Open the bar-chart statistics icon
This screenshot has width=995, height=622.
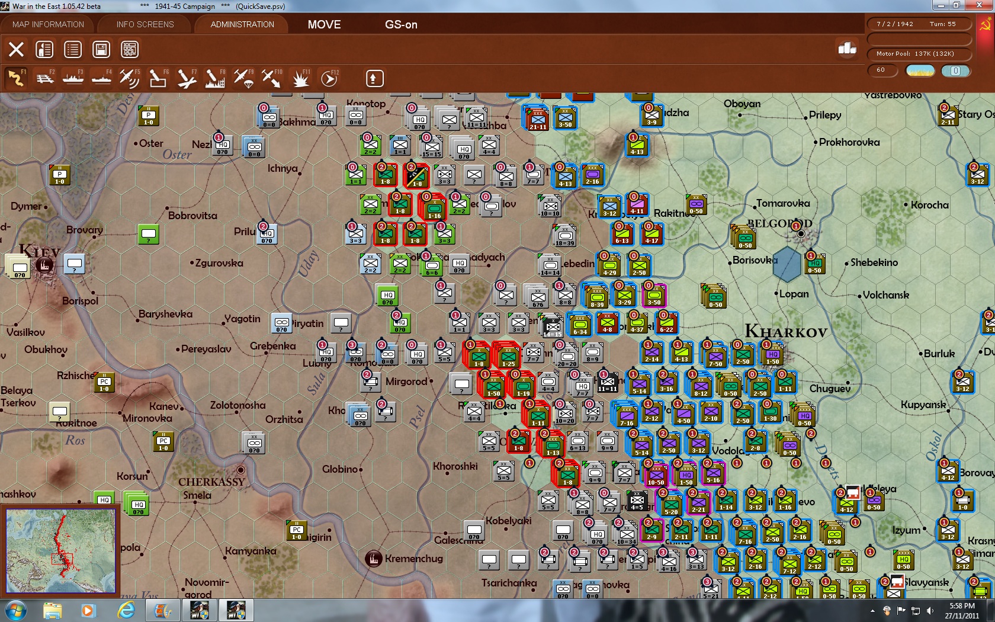pyautogui.click(x=848, y=48)
